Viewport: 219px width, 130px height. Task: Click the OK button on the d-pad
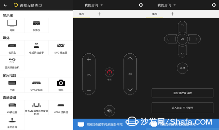tap(182, 39)
